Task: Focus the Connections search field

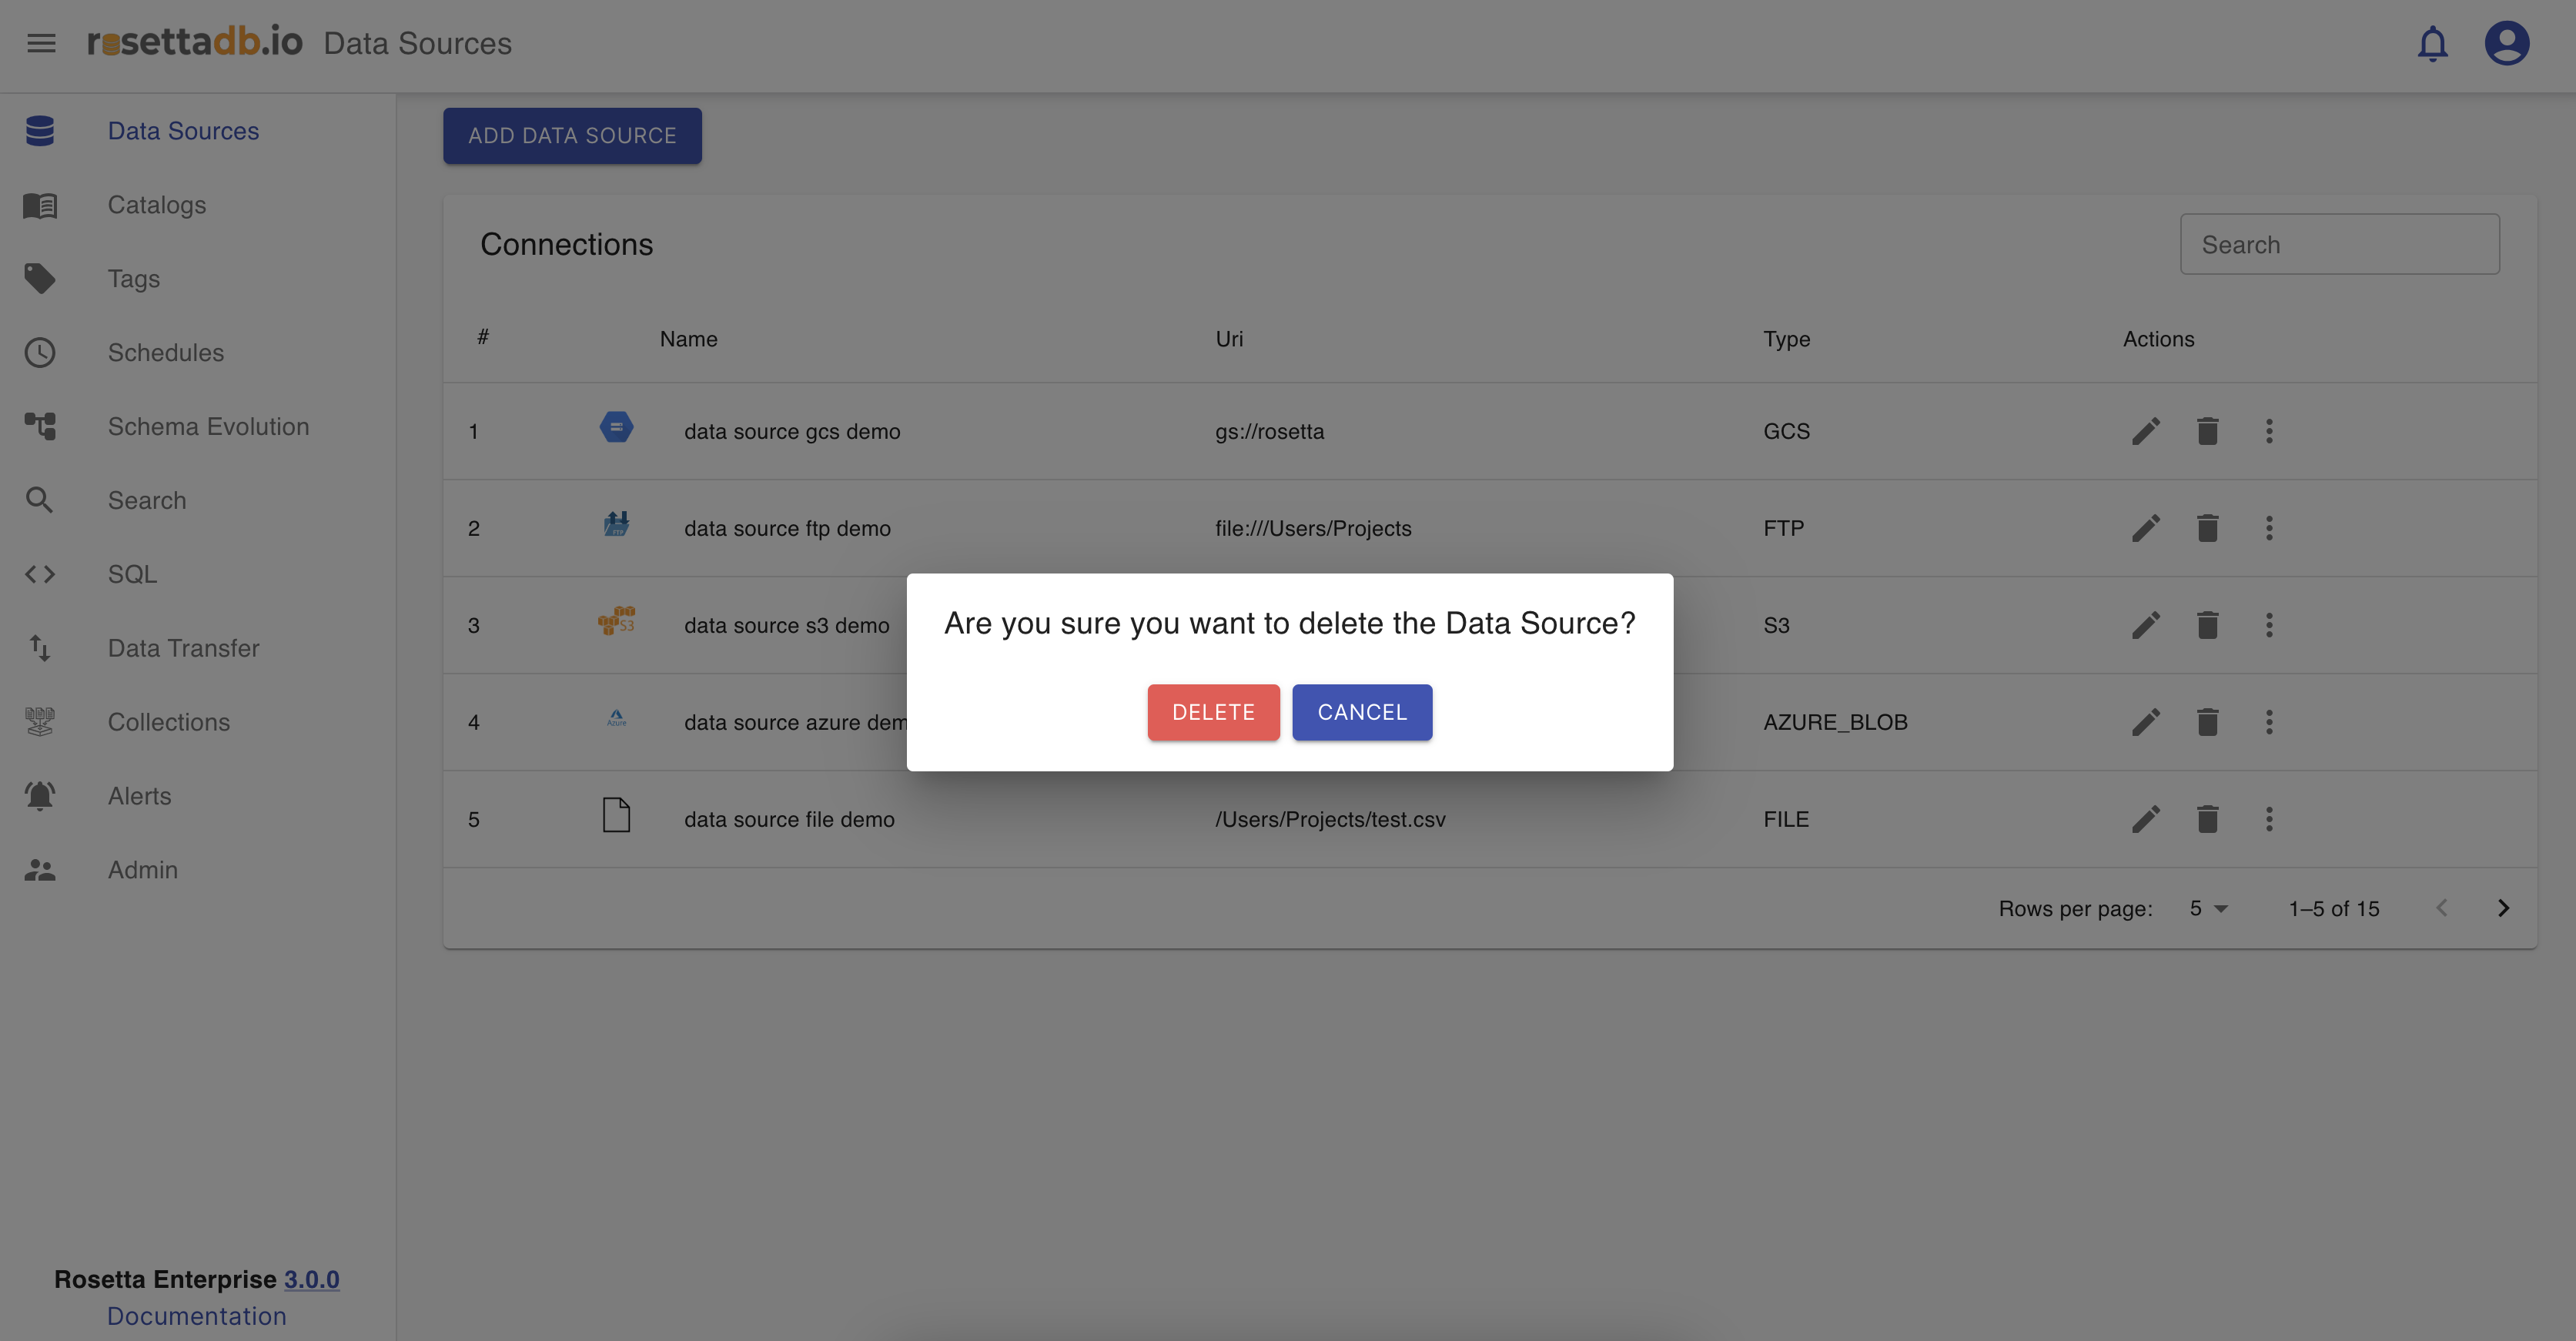Action: pos(2339,244)
